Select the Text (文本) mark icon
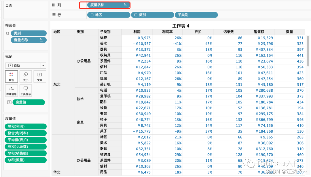Screen dimensions: 311x177 click(x=39, y=76)
